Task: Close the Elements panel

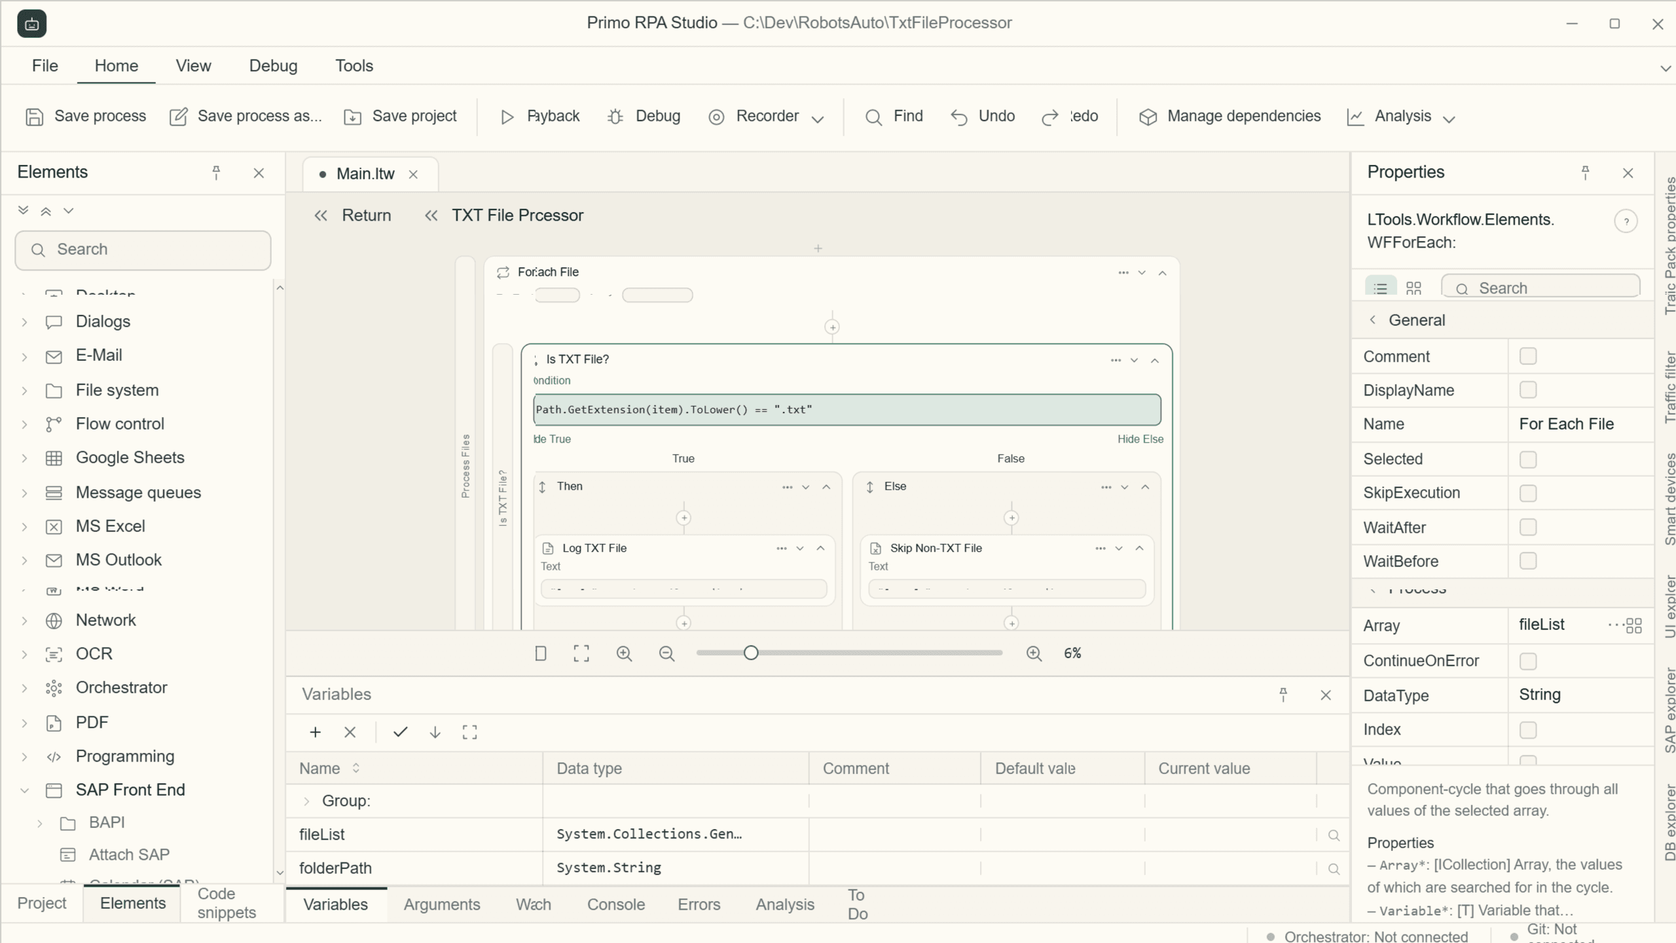Action: tap(259, 173)
